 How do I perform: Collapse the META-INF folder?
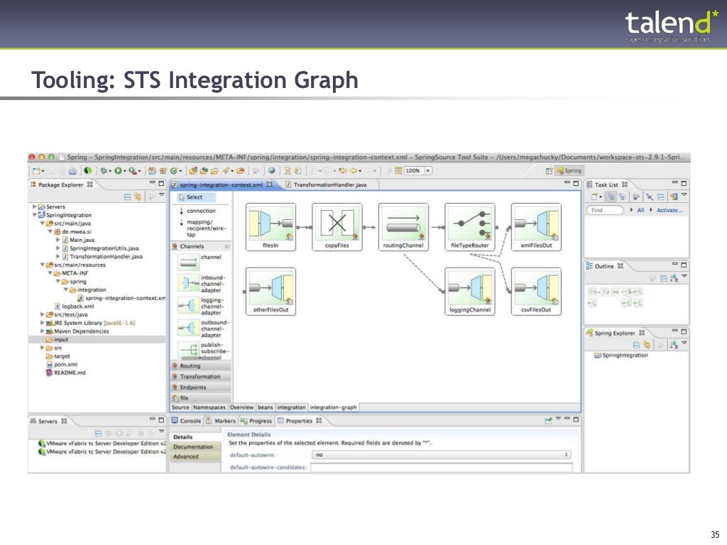click(50, 273)
